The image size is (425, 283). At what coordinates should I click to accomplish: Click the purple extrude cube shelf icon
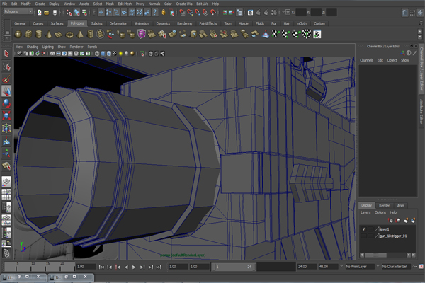[142, 34]
